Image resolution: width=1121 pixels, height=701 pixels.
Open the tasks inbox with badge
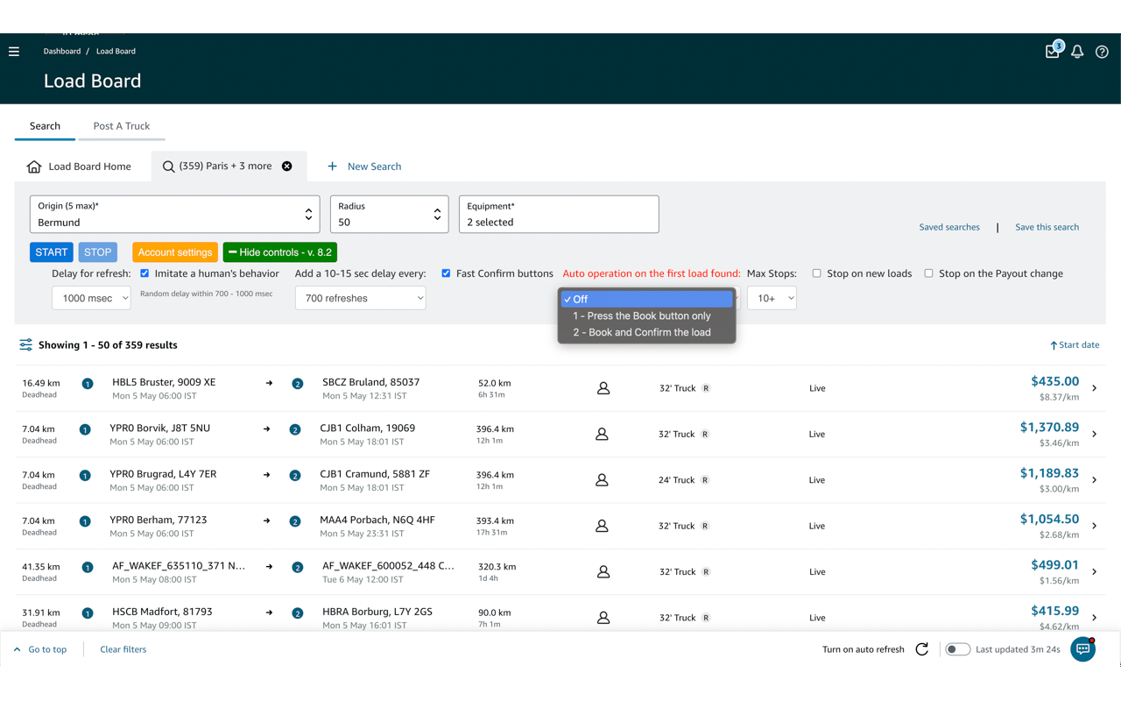[x=1053, y=51]
